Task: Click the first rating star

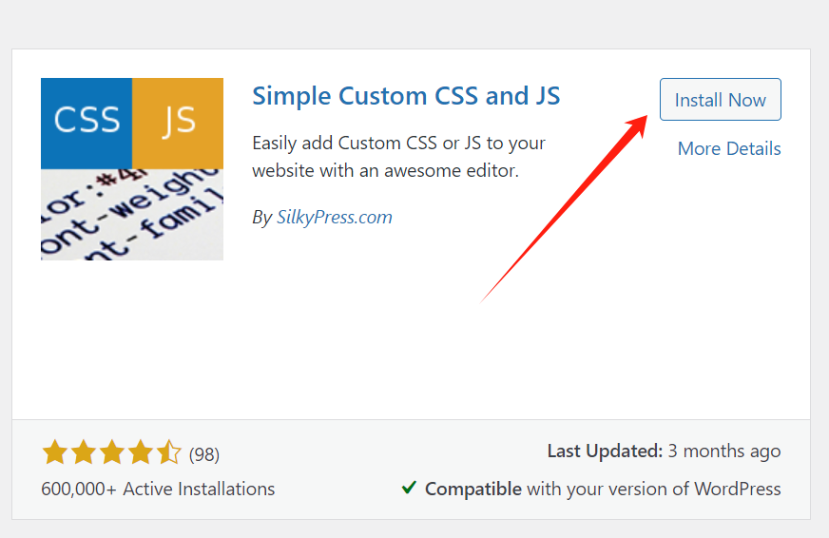Action: [x=55, y=453]
